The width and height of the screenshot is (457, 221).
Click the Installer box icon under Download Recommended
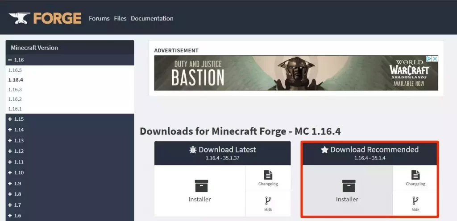pos(347,186)
